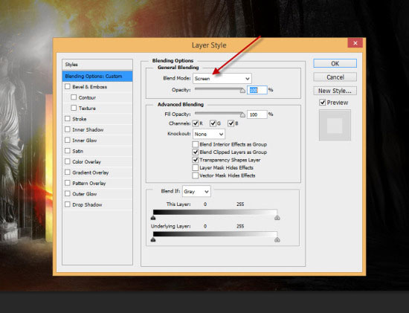Open the Bevel & Emboss settings
Viewport: 409px width, 313px height.
(x=89, y=87)
